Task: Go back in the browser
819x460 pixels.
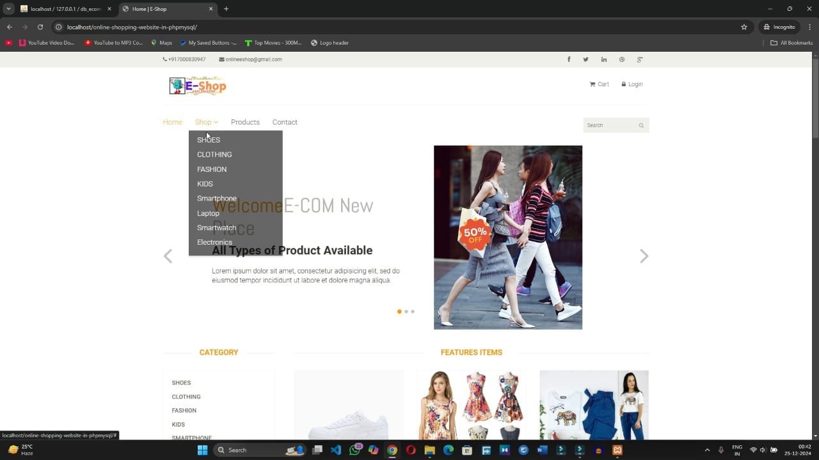Action: [x=9, y=27]
